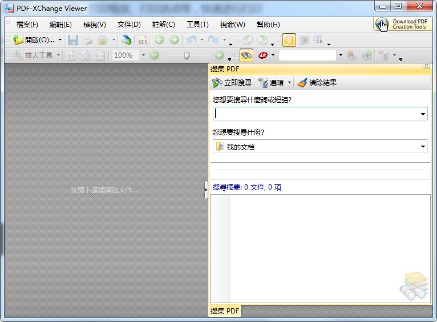Click the green zoom out minus icon
The image size is (437, 322).
(x=154, y=55)
